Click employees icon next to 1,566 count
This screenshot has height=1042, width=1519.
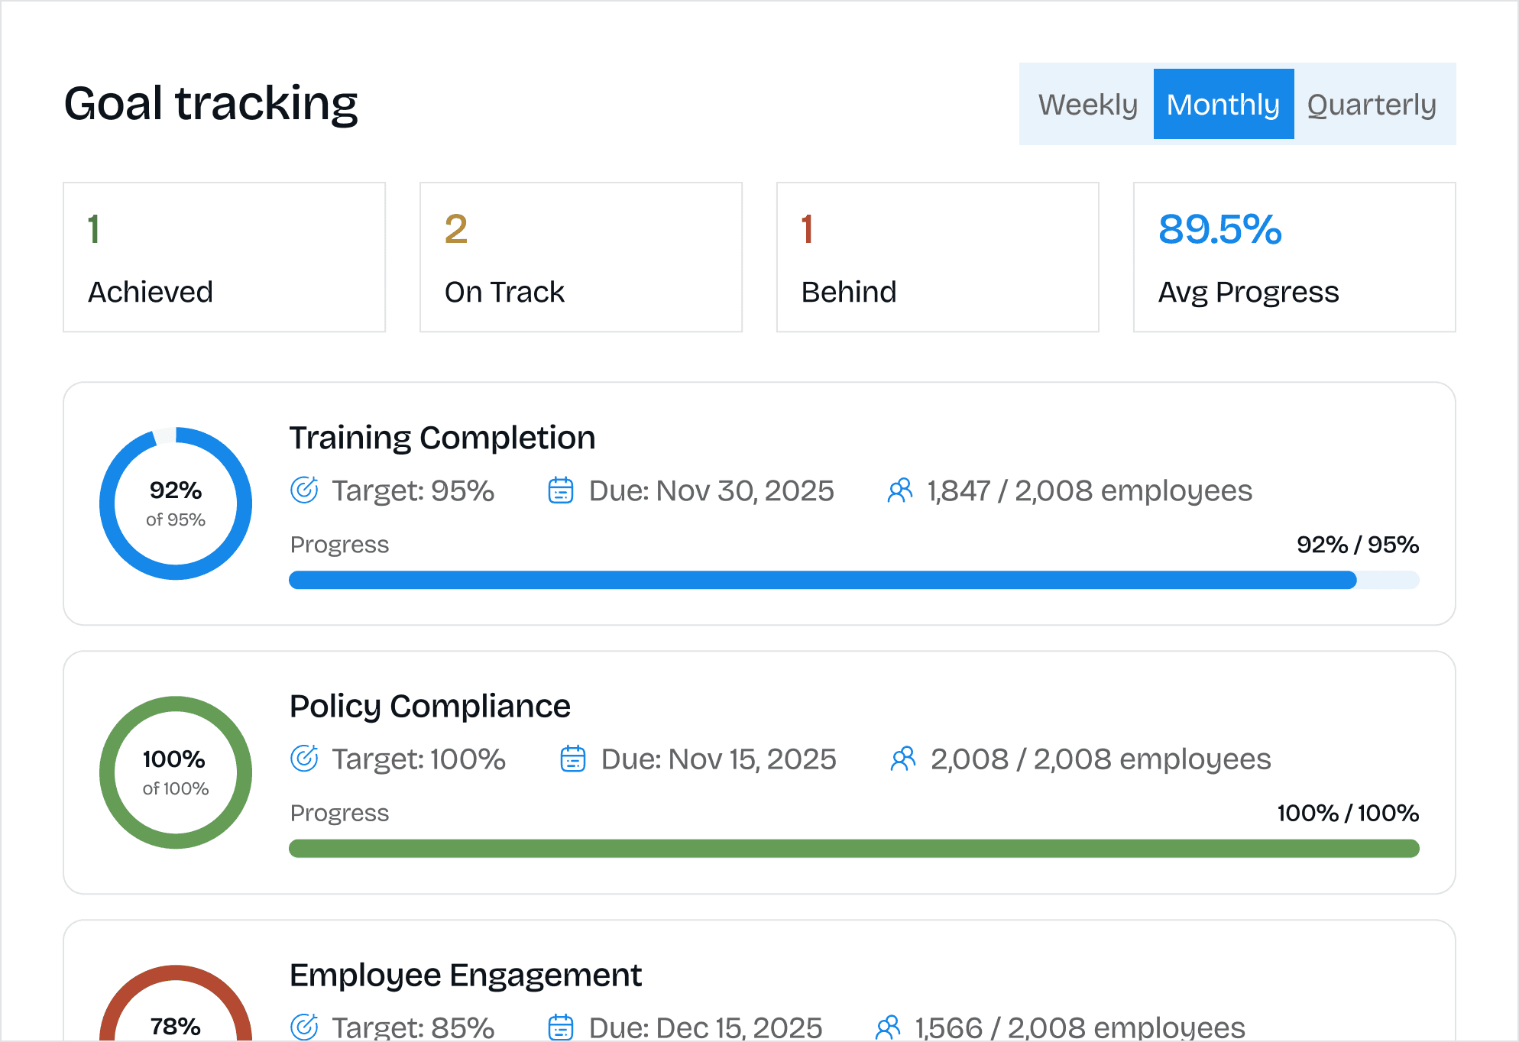[x=888, y=1027]
